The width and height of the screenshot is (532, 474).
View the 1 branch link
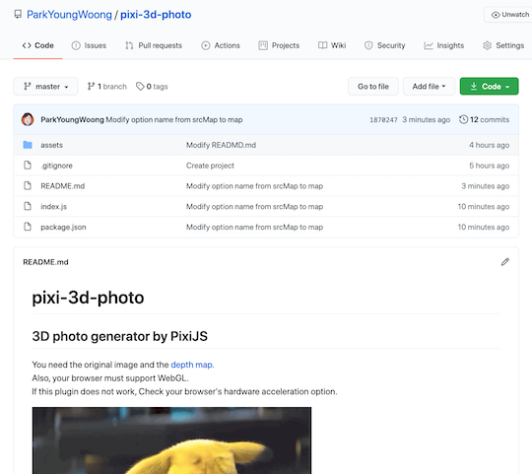[106, 87]
